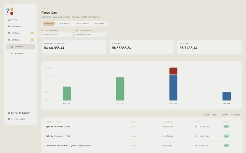Click the blue set. bar in chart
Screen dimensions: 246x153
(x=227, y=96)
